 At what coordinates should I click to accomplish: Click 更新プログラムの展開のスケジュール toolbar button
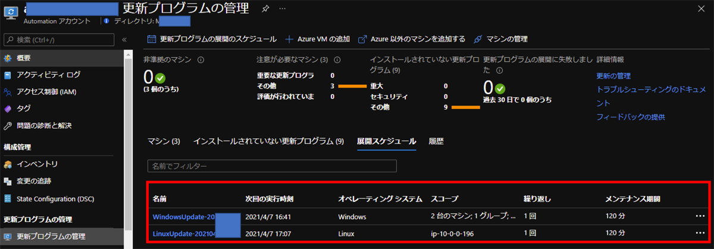point(212,39)
